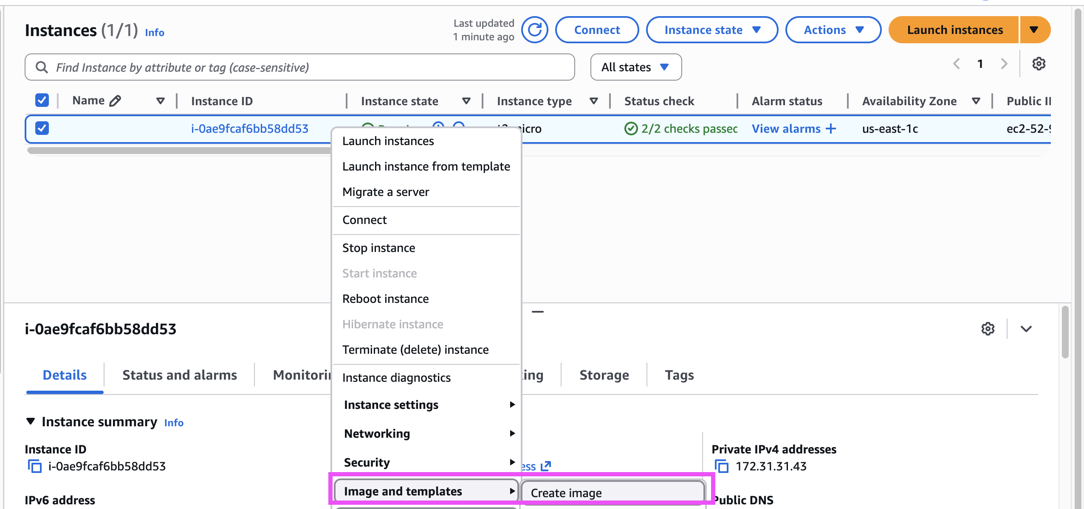
Task: Copy the Instance ID in summary
Action: (35, 466)
